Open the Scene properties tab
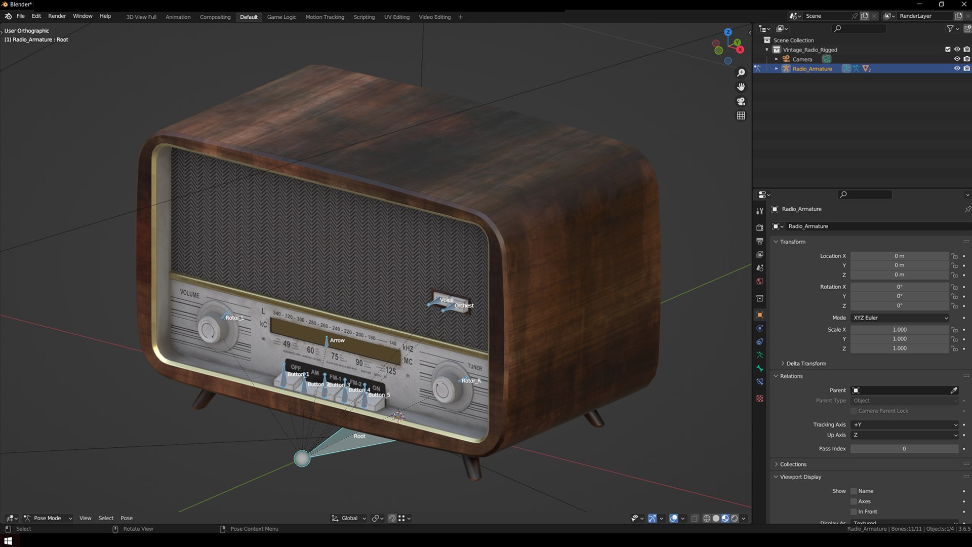This screenshot has width=972, height=547. (759, 268)
